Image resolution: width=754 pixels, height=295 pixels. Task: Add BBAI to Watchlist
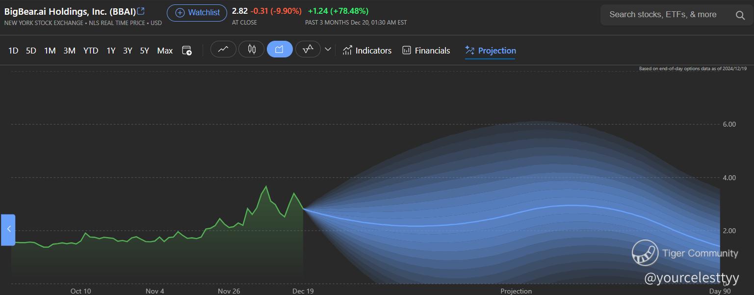coord(197,13)
